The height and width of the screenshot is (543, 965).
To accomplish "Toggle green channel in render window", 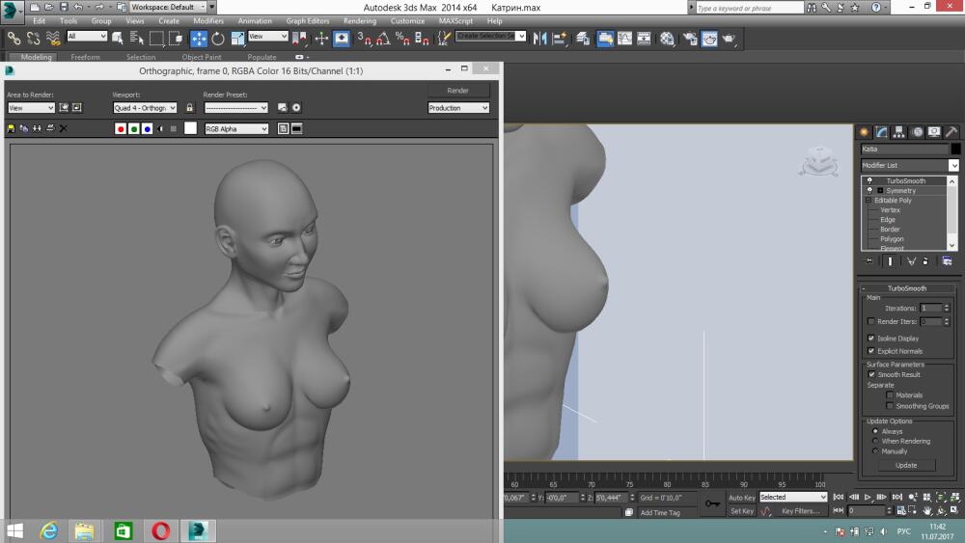I will coord(133,128).
